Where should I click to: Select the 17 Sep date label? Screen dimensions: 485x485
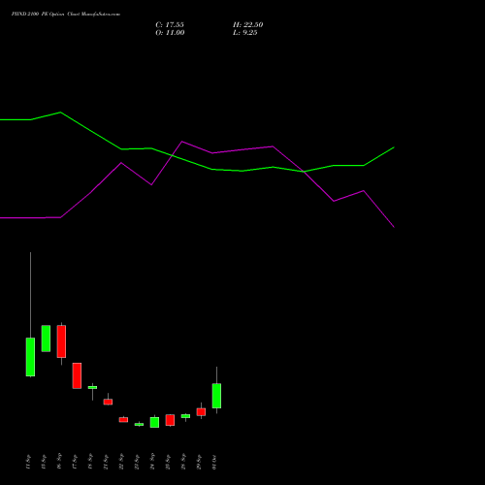[75, 462]
